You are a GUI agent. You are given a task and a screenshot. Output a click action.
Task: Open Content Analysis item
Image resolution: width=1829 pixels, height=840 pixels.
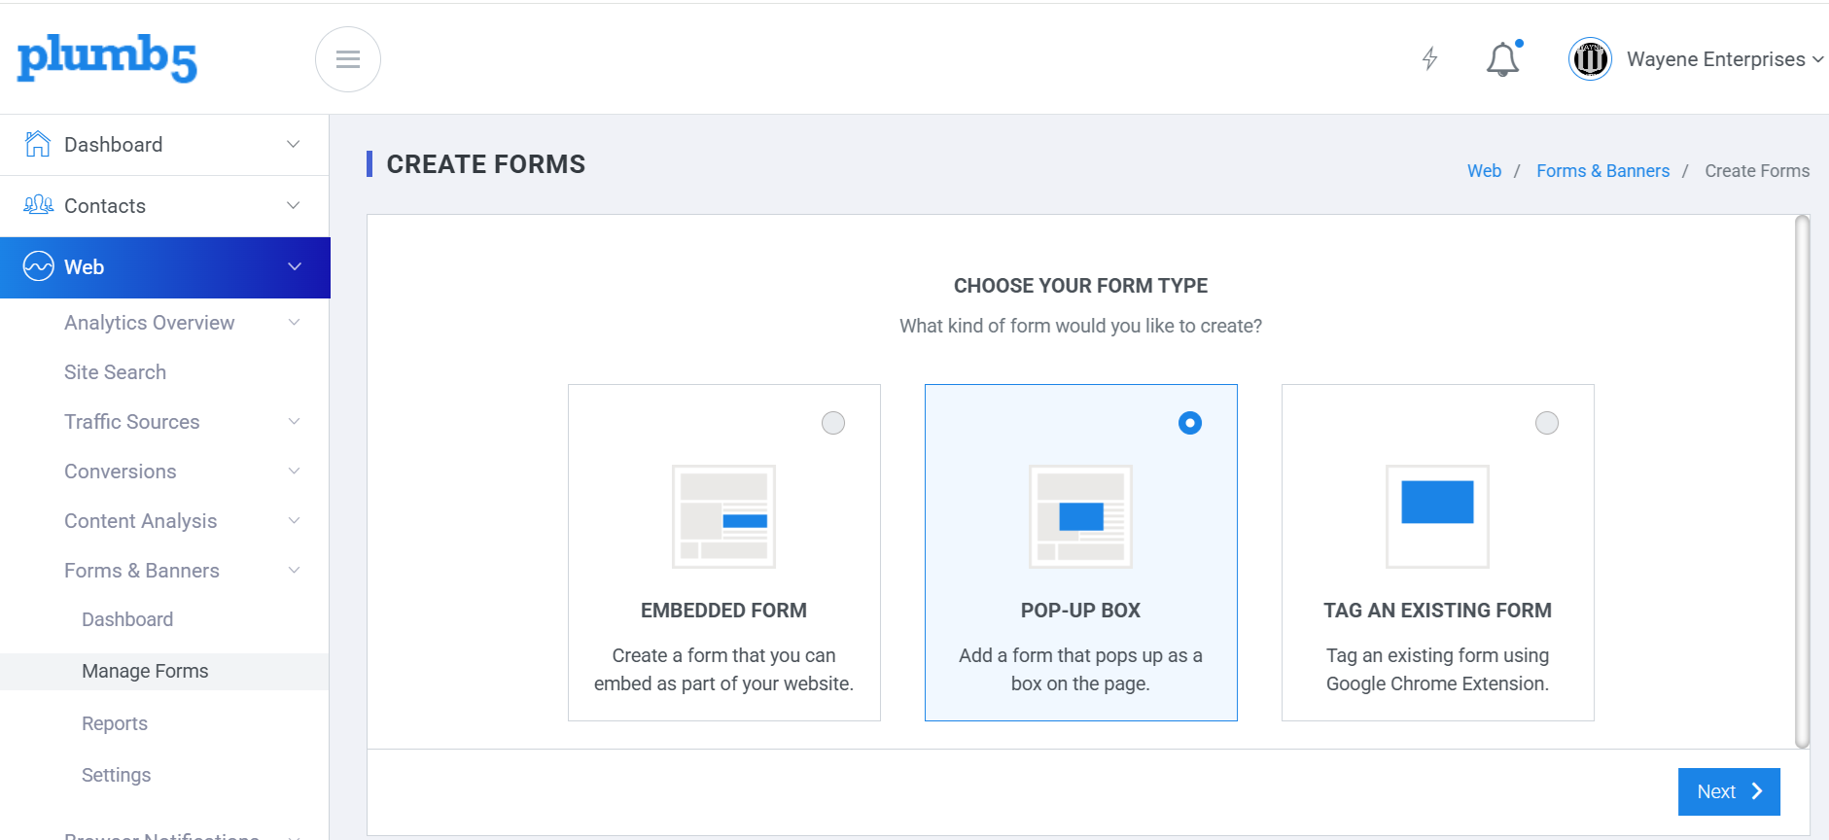pos(140,521)
